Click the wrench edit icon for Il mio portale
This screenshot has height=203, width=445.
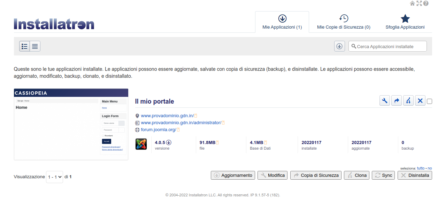(385, 101)
